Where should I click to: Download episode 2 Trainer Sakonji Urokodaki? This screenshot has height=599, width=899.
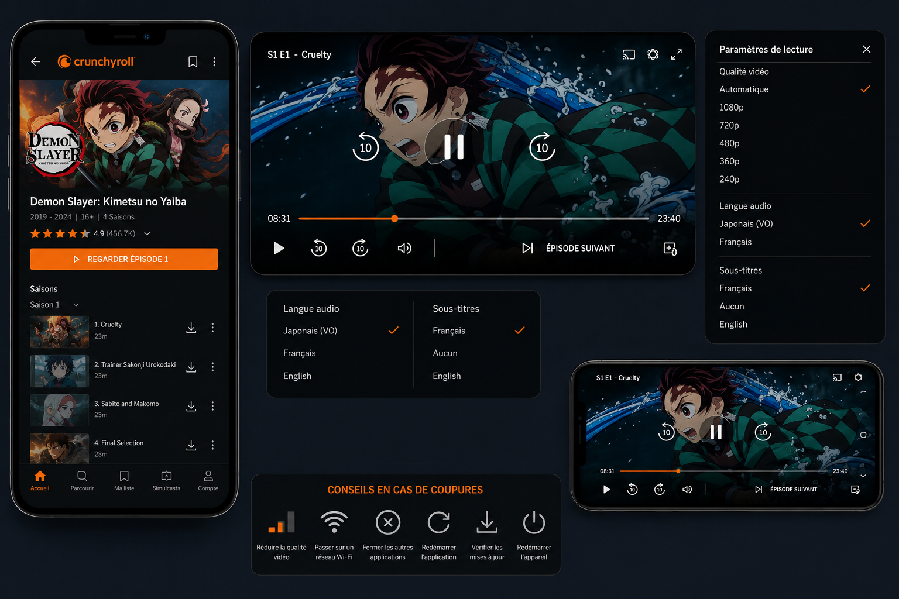pyautogui.click(x=191, y=367)
